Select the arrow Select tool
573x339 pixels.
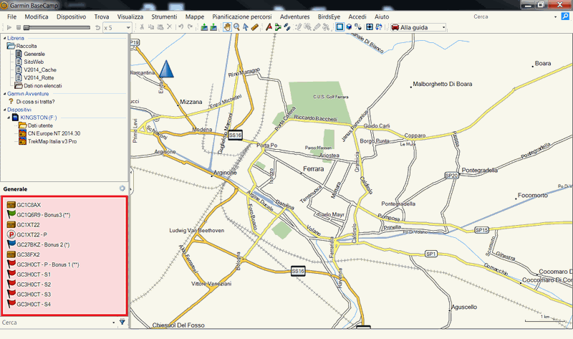[x=246, y=27]
